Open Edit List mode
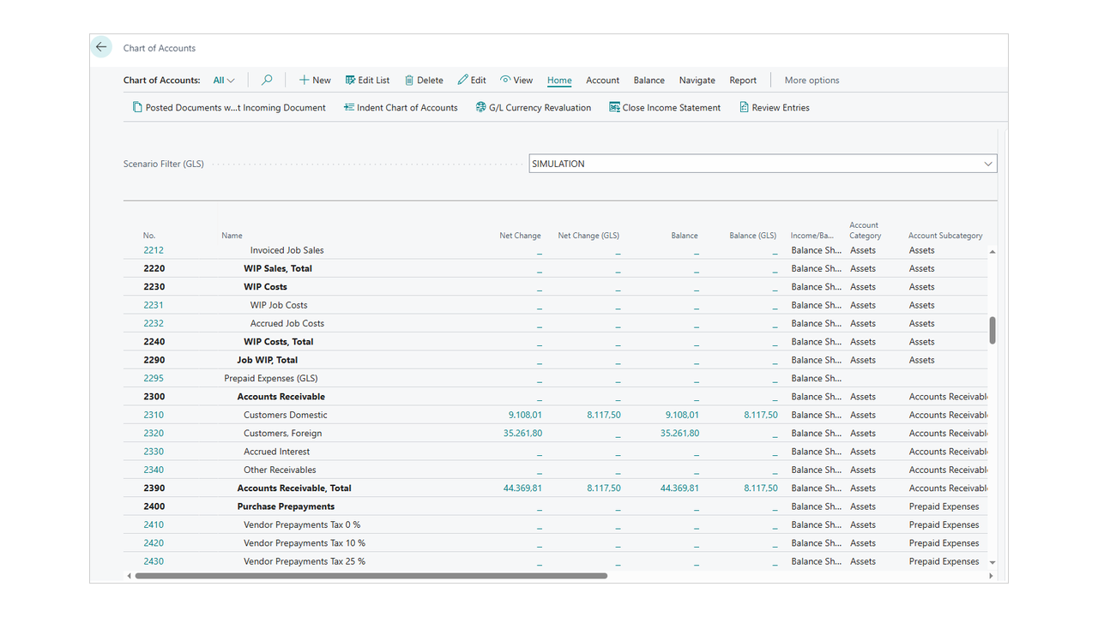 367,80
